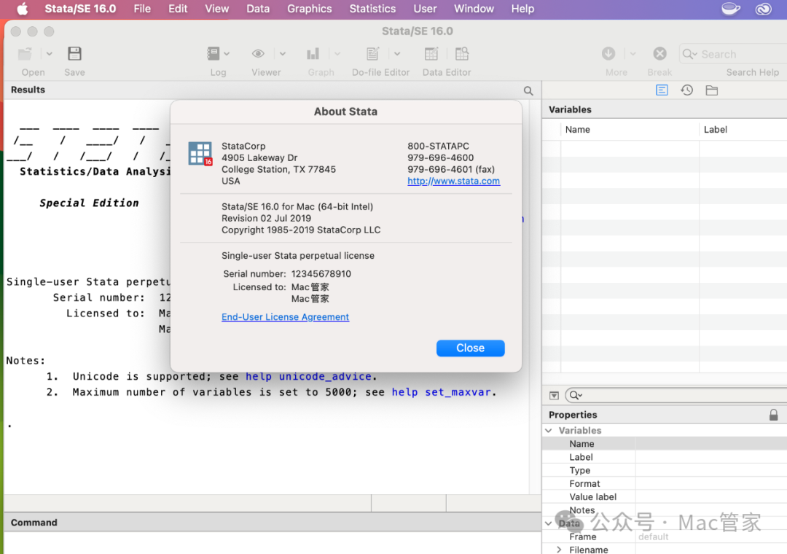Open the End-User License Agreement link
The width and height of the screenshot is (787, 554).
[285, 317]
